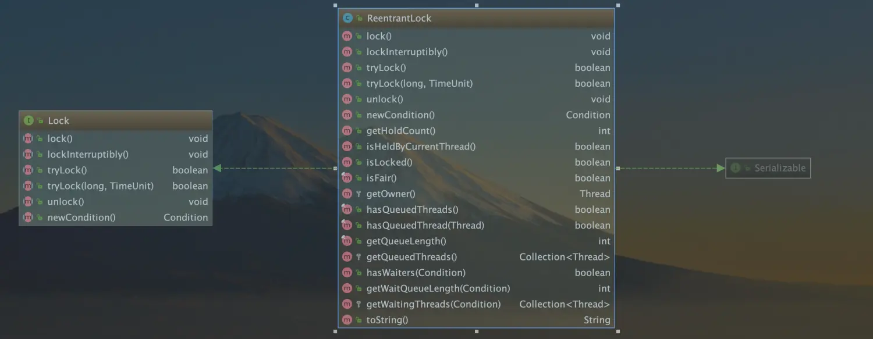Click method icon of getOwner()
The image size is (873, 339).
347,194
